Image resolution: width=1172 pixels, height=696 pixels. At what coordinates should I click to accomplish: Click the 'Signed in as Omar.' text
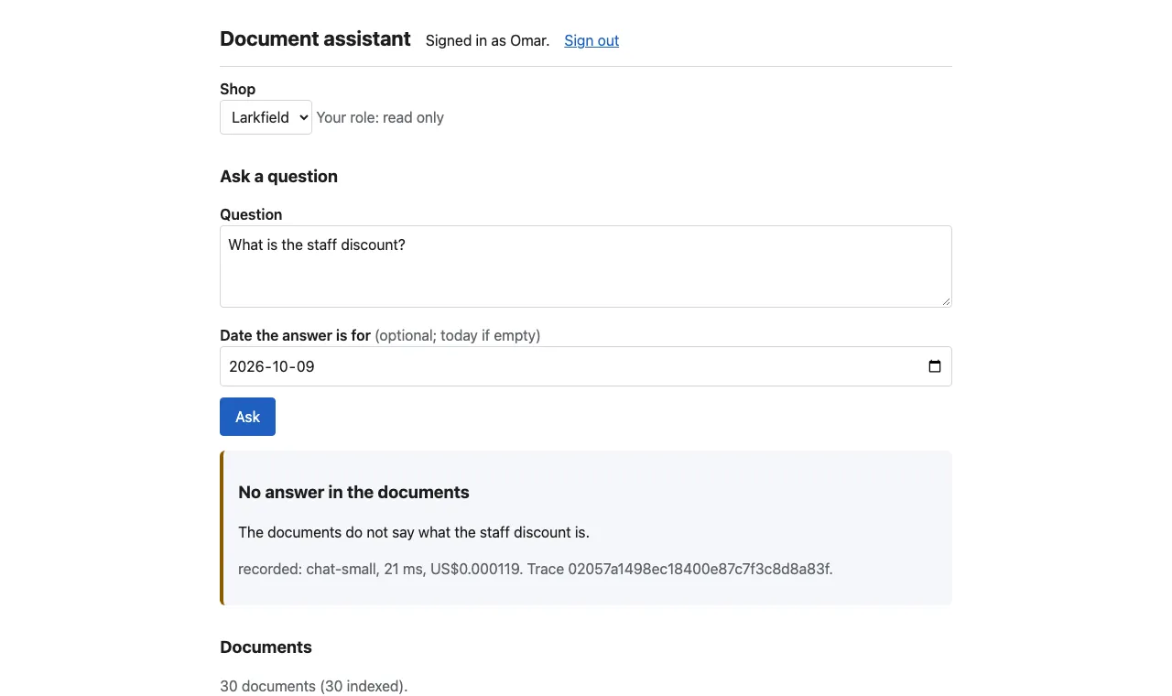[487, 40]
